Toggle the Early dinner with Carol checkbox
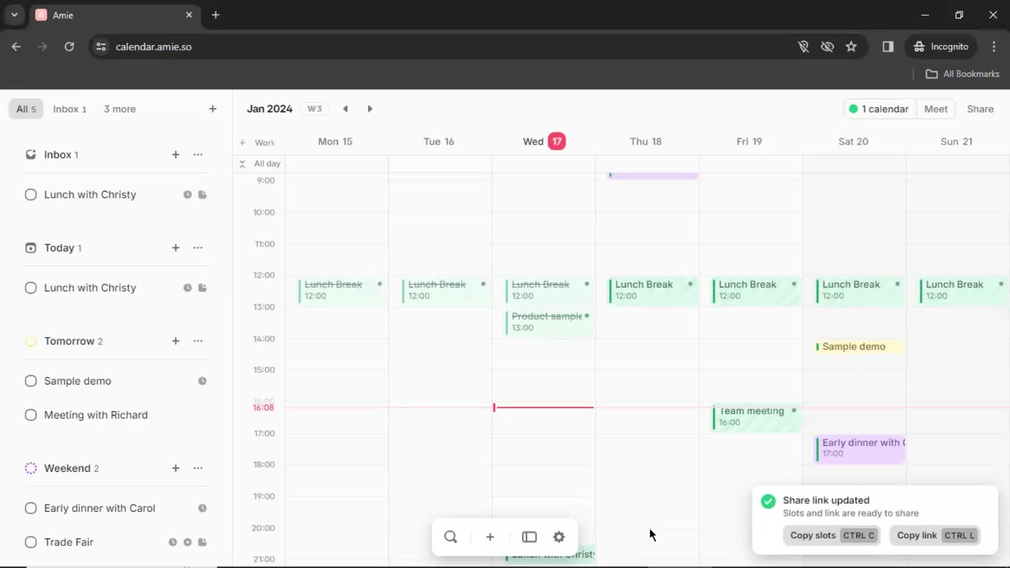 tap(31, 508)
